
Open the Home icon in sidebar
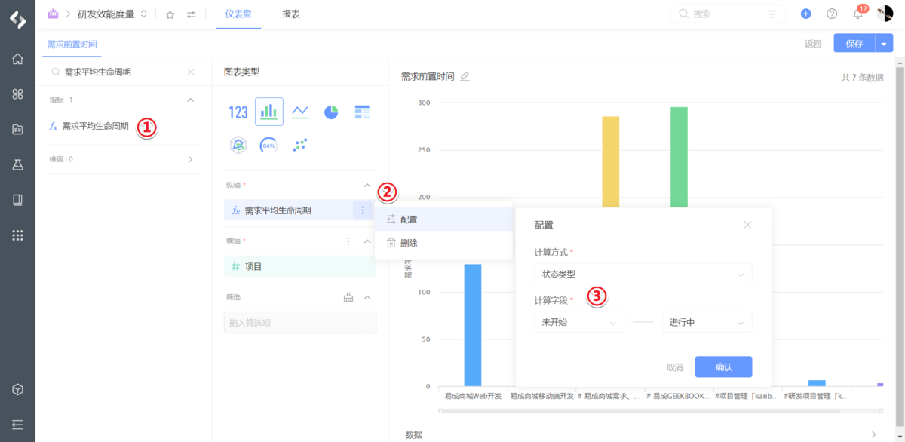(x=17, y=59)
